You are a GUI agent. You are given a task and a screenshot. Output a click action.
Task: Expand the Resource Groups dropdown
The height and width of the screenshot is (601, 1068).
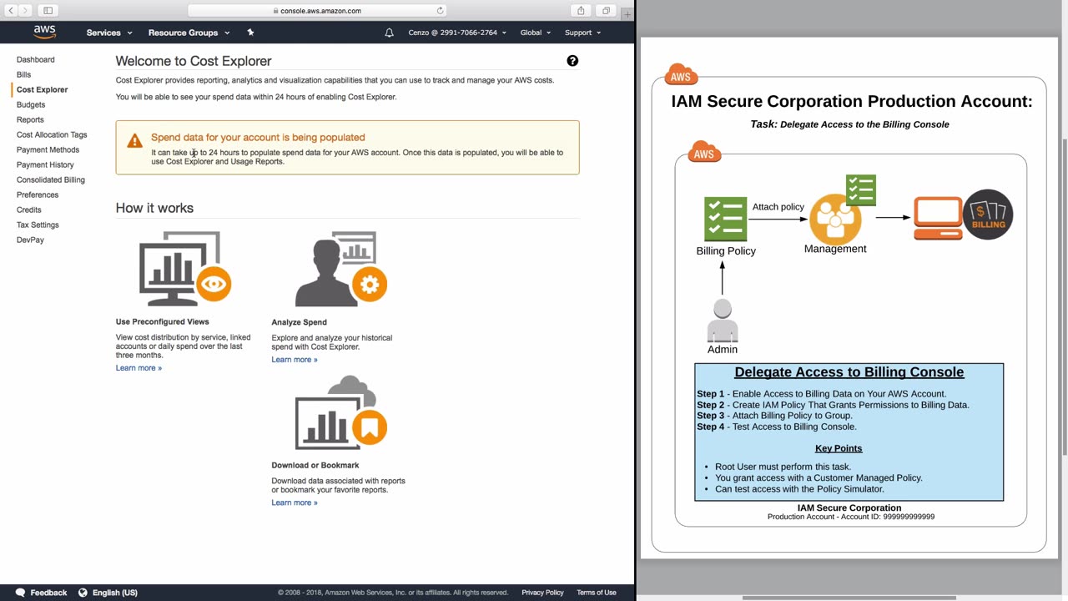pyautogui.click(x=189, y=33)
